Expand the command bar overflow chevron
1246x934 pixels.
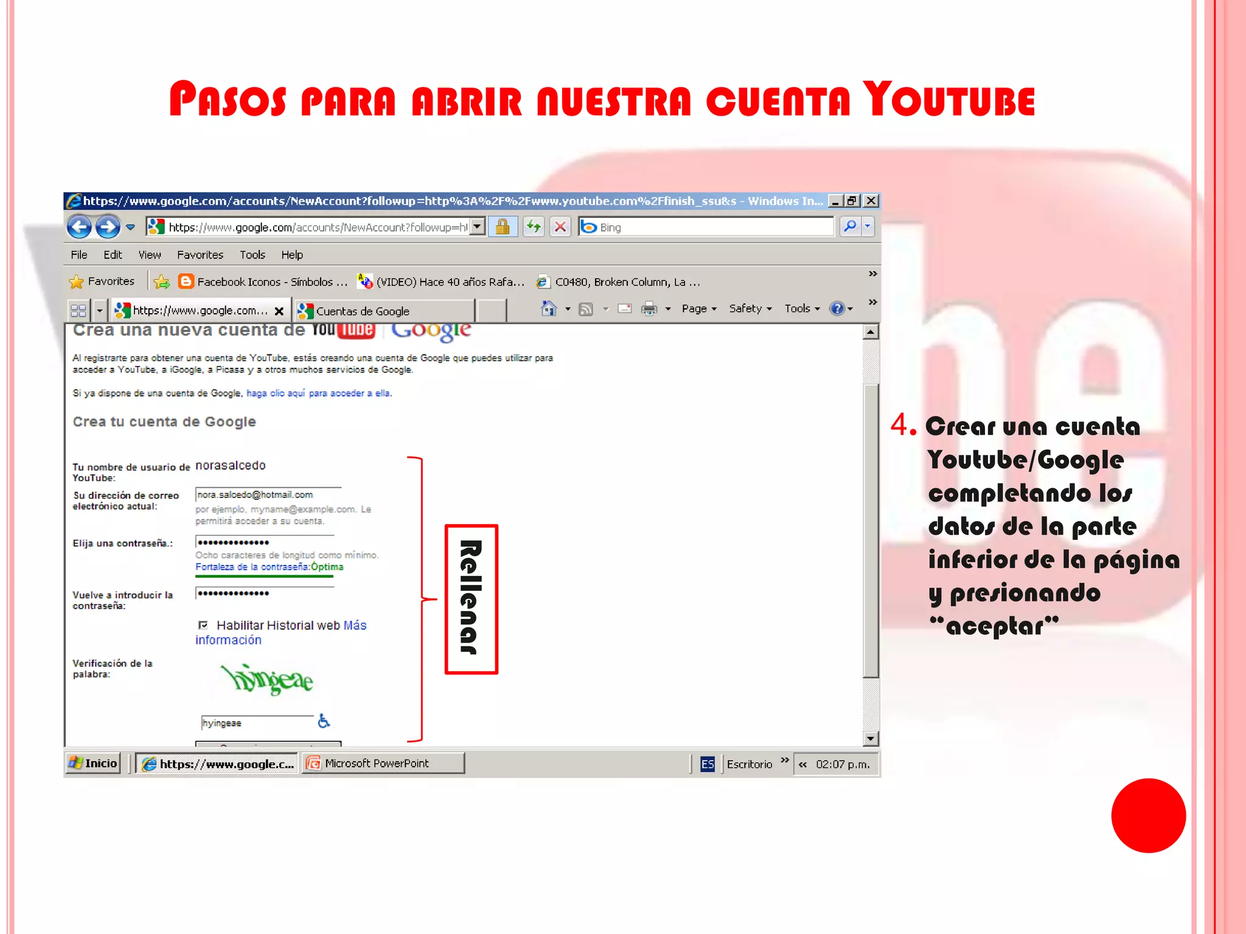click(872, 302)
